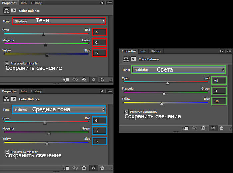Screen dimensions: 233x173
Task: Reset adjustment defaults in Midtones panel
Action: click(84, 168)
